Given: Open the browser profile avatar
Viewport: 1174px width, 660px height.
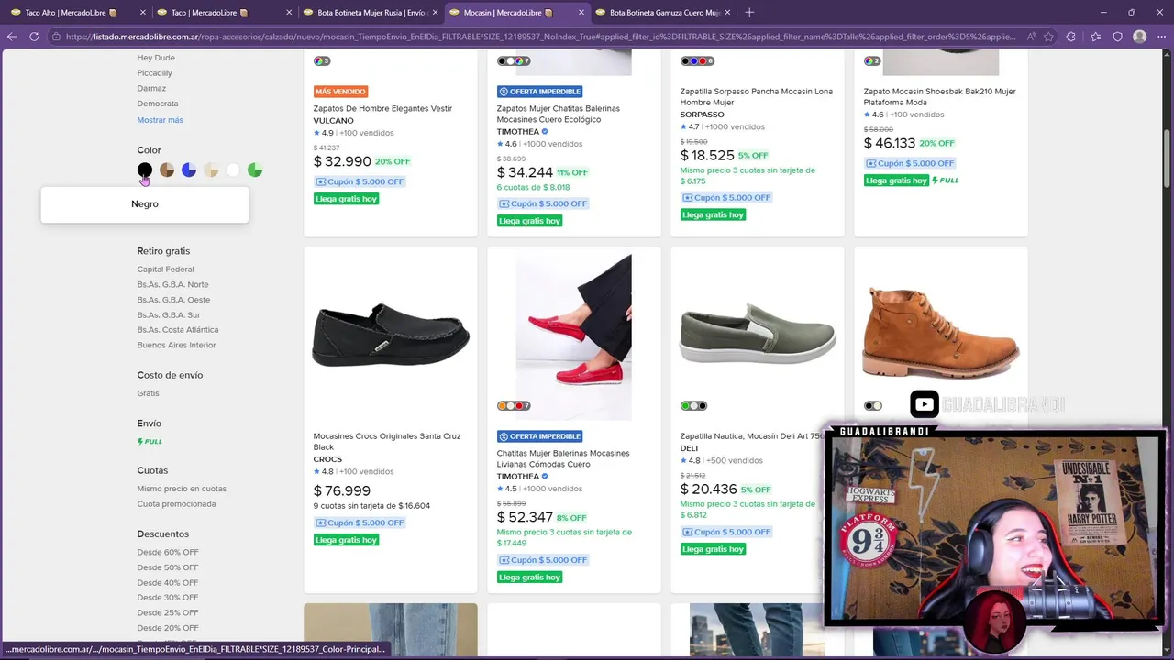Looking at the screenshot, I should click(1139, 37).
